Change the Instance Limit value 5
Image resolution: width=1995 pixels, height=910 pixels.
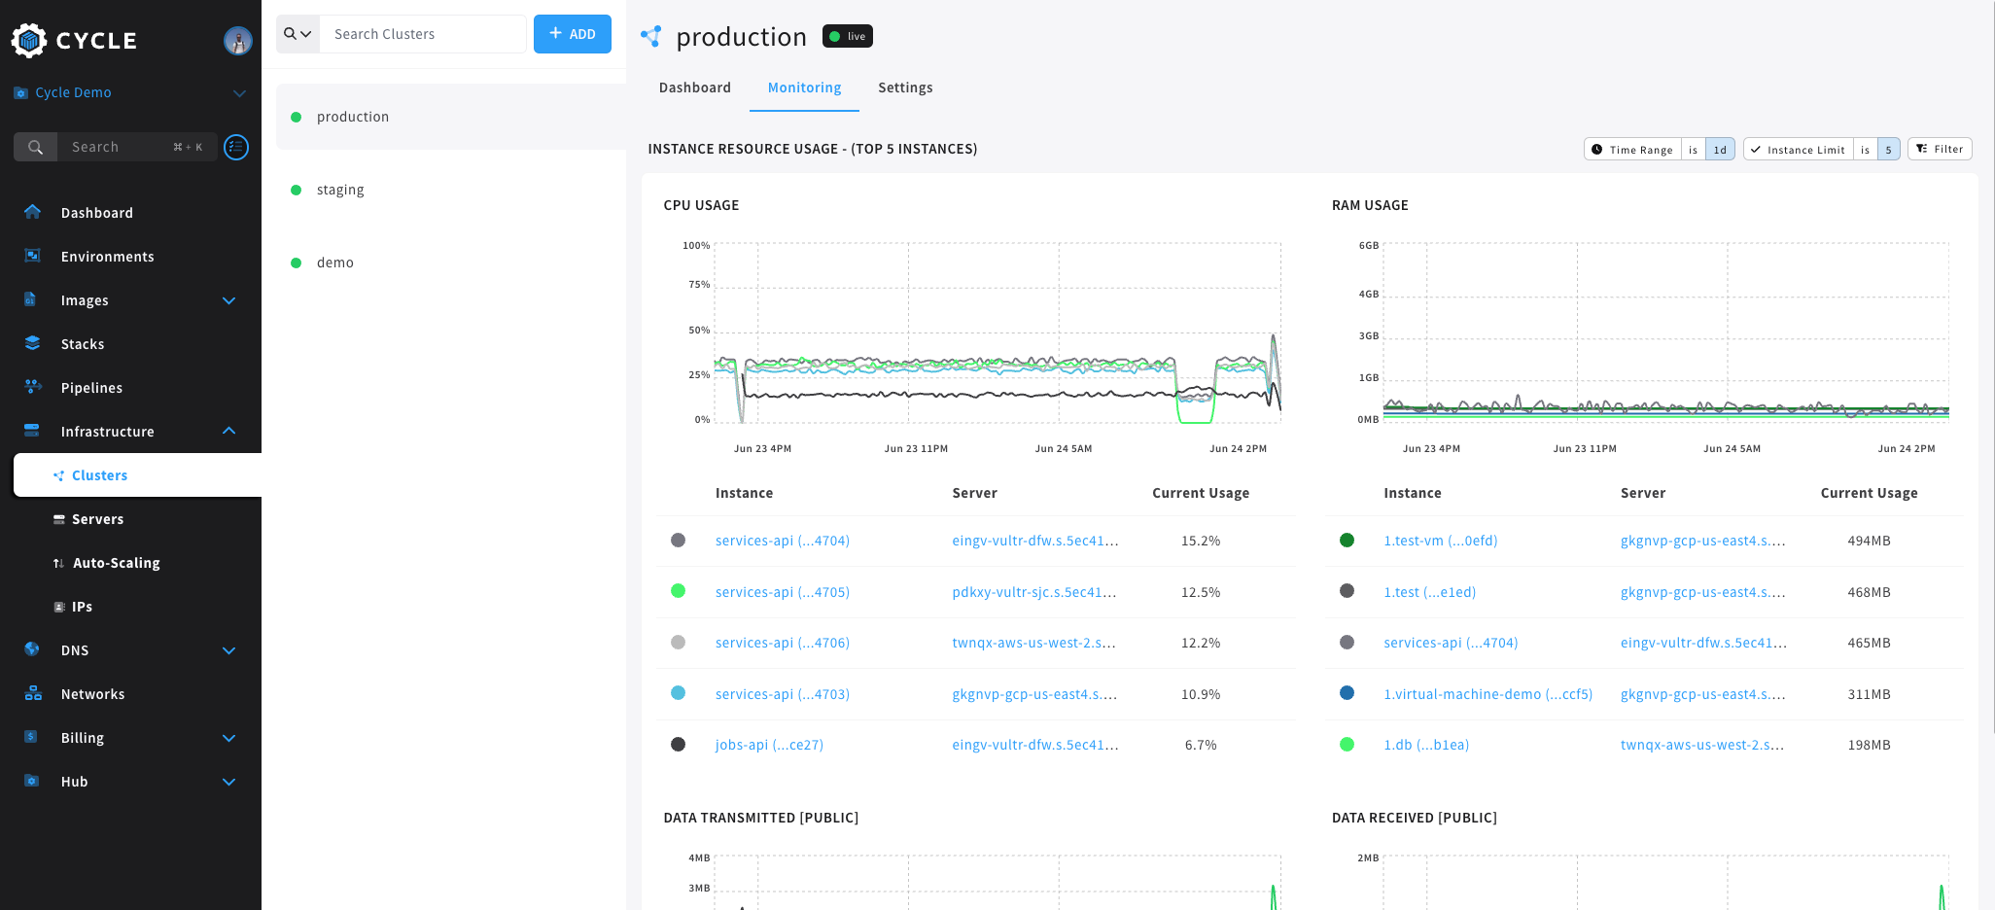click(1888, 150)
